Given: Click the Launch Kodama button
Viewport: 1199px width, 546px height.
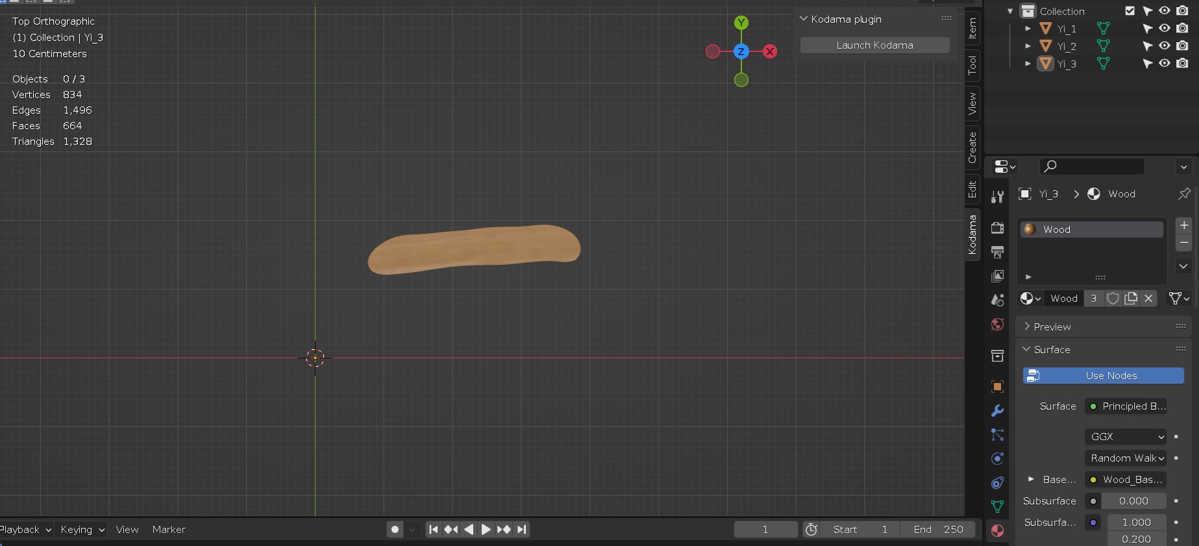Looking at the screenshot, I should pyautogui.click(x=874, y=45).
